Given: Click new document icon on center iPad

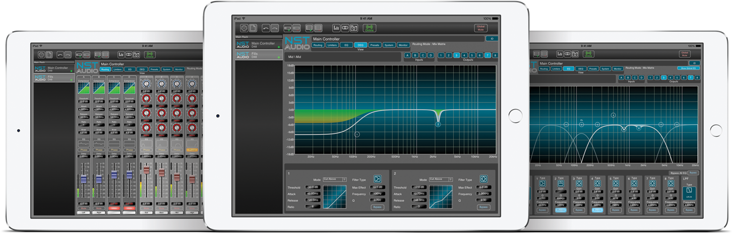Looking at the screenshot, I should click(254, 28).
